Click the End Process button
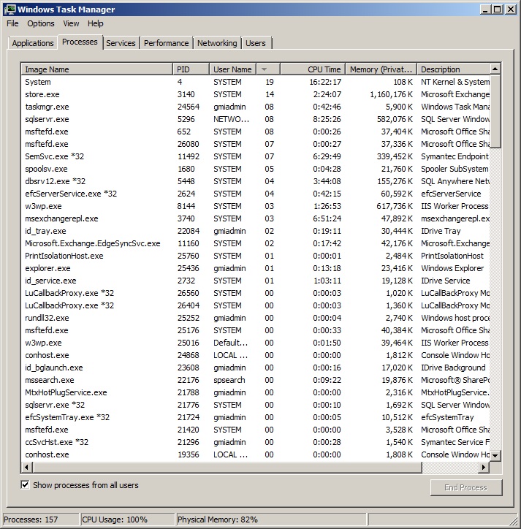The width and height of the screenshot is (521, 529). [x=465, y=487]
